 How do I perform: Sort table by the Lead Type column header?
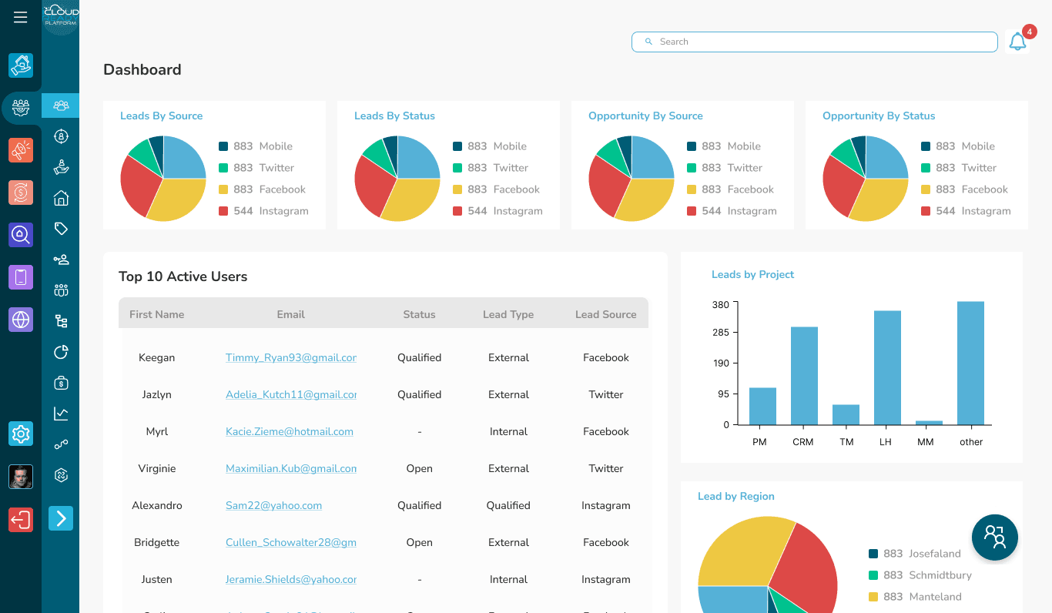508,314
